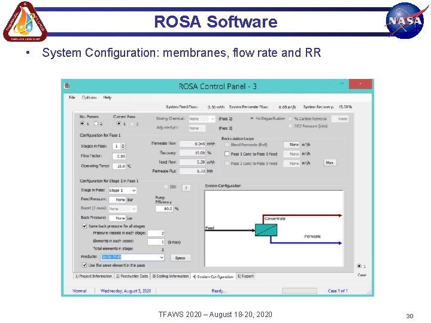
Task: Click the Operating Temp field
Action: (x=119, y=166)
